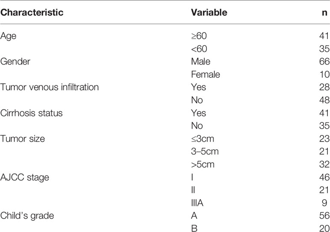
Task: Select the value 9 in n column
Action: 324,203
